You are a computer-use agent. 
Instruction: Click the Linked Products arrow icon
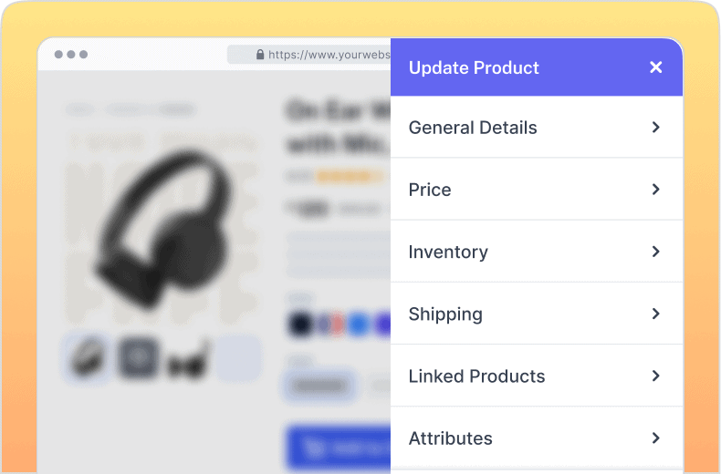(x=655, y=376)
